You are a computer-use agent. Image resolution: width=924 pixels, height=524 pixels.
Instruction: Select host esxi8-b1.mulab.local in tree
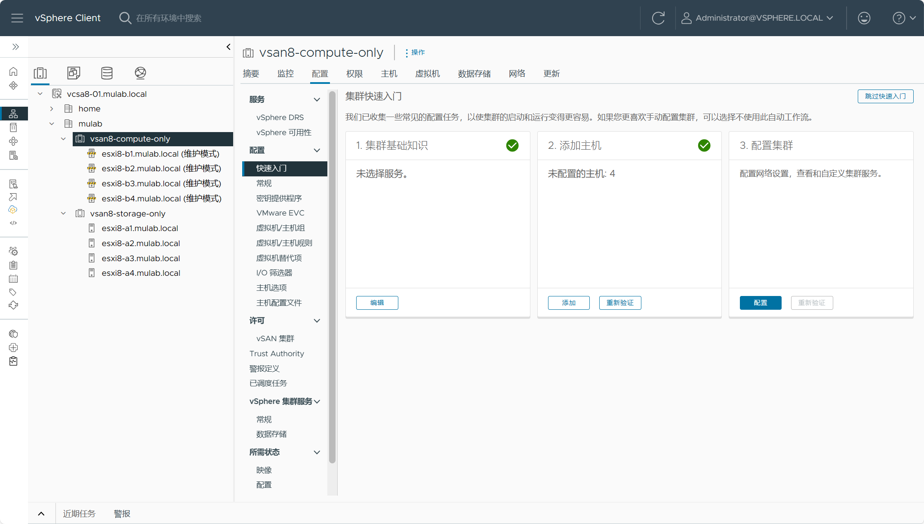tap(160, 154)
